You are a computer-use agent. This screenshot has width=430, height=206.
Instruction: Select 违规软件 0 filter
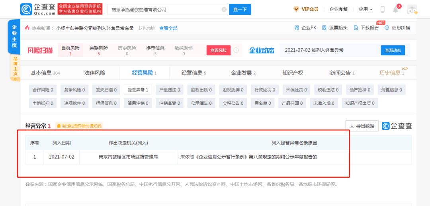click(74, 103)
